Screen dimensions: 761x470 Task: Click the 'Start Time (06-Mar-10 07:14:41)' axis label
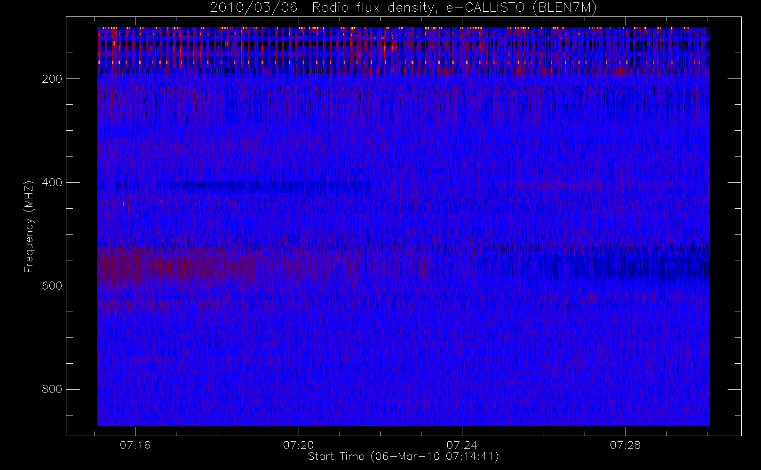click(x=403, y=456)
